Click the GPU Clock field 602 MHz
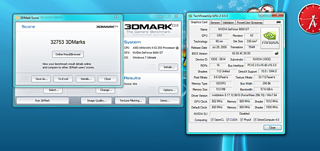 [217, 101]
